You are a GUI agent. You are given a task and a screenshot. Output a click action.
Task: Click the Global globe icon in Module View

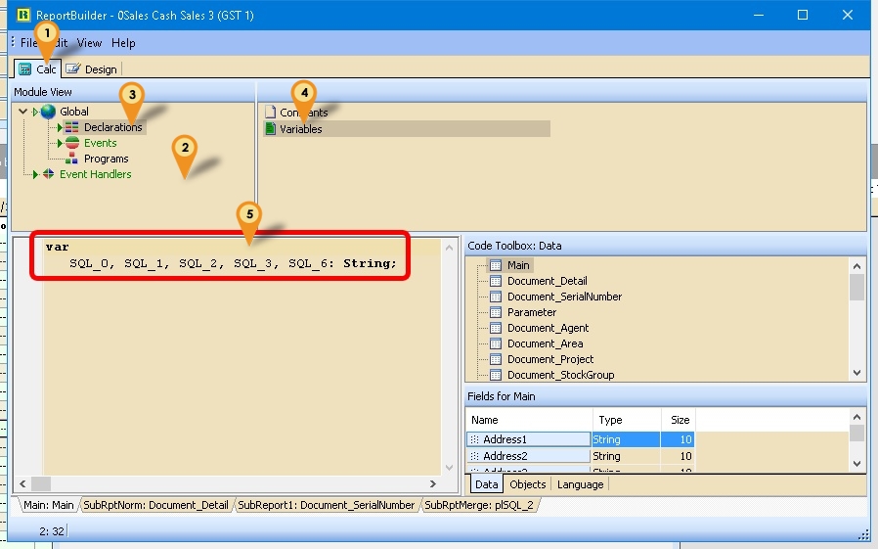pos(48,112)
